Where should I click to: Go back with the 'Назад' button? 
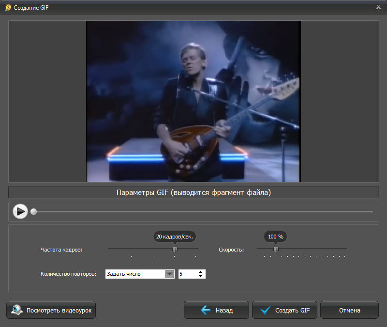pos(216,310)
